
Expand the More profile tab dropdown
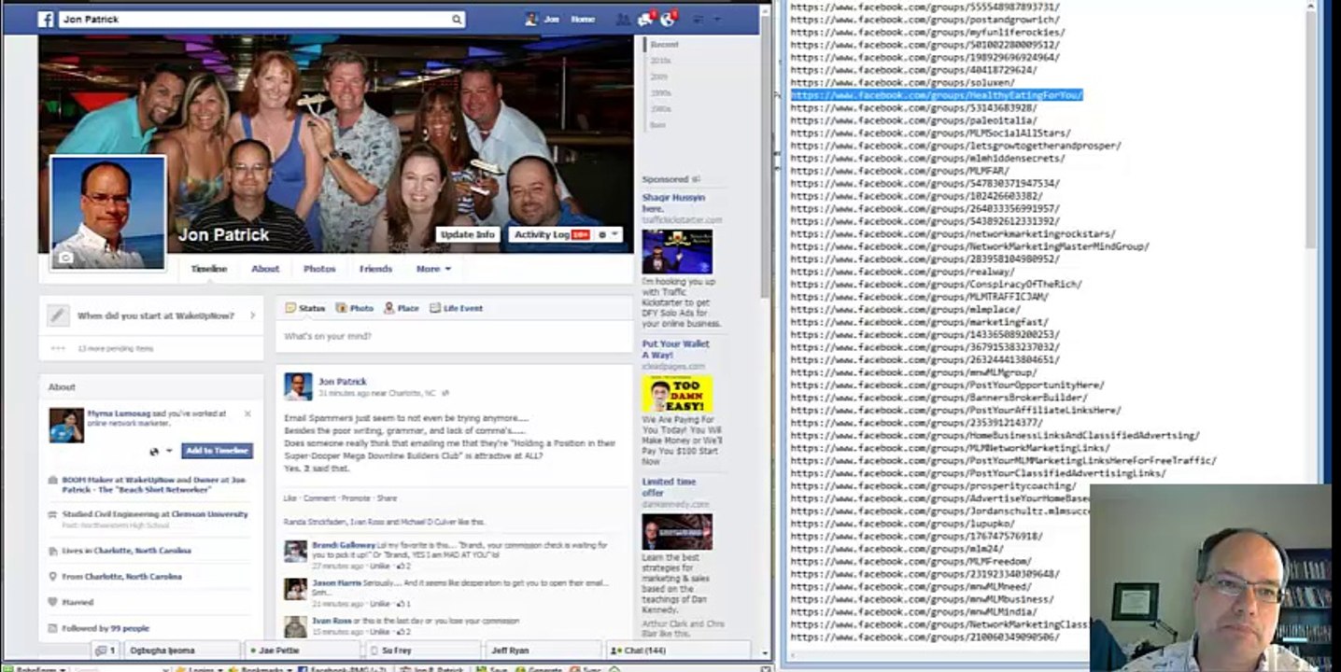(x=433, y=269)
